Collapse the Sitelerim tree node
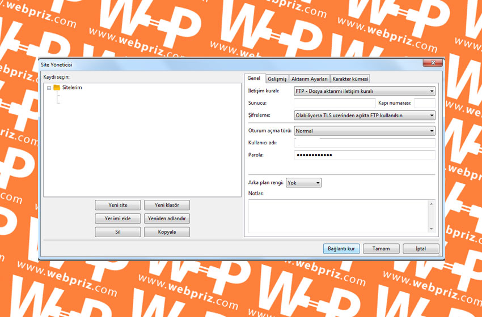Screen dimensions: 482x317 point(49,88)
